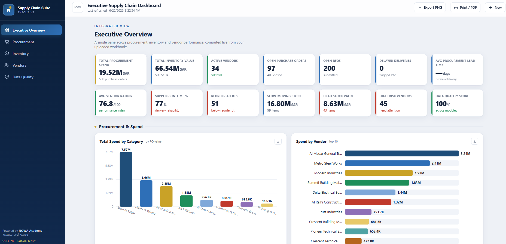Open the Inventory menu item
Image resolution: width=506 pixels, height=244 pixels.
pos(31,53)
